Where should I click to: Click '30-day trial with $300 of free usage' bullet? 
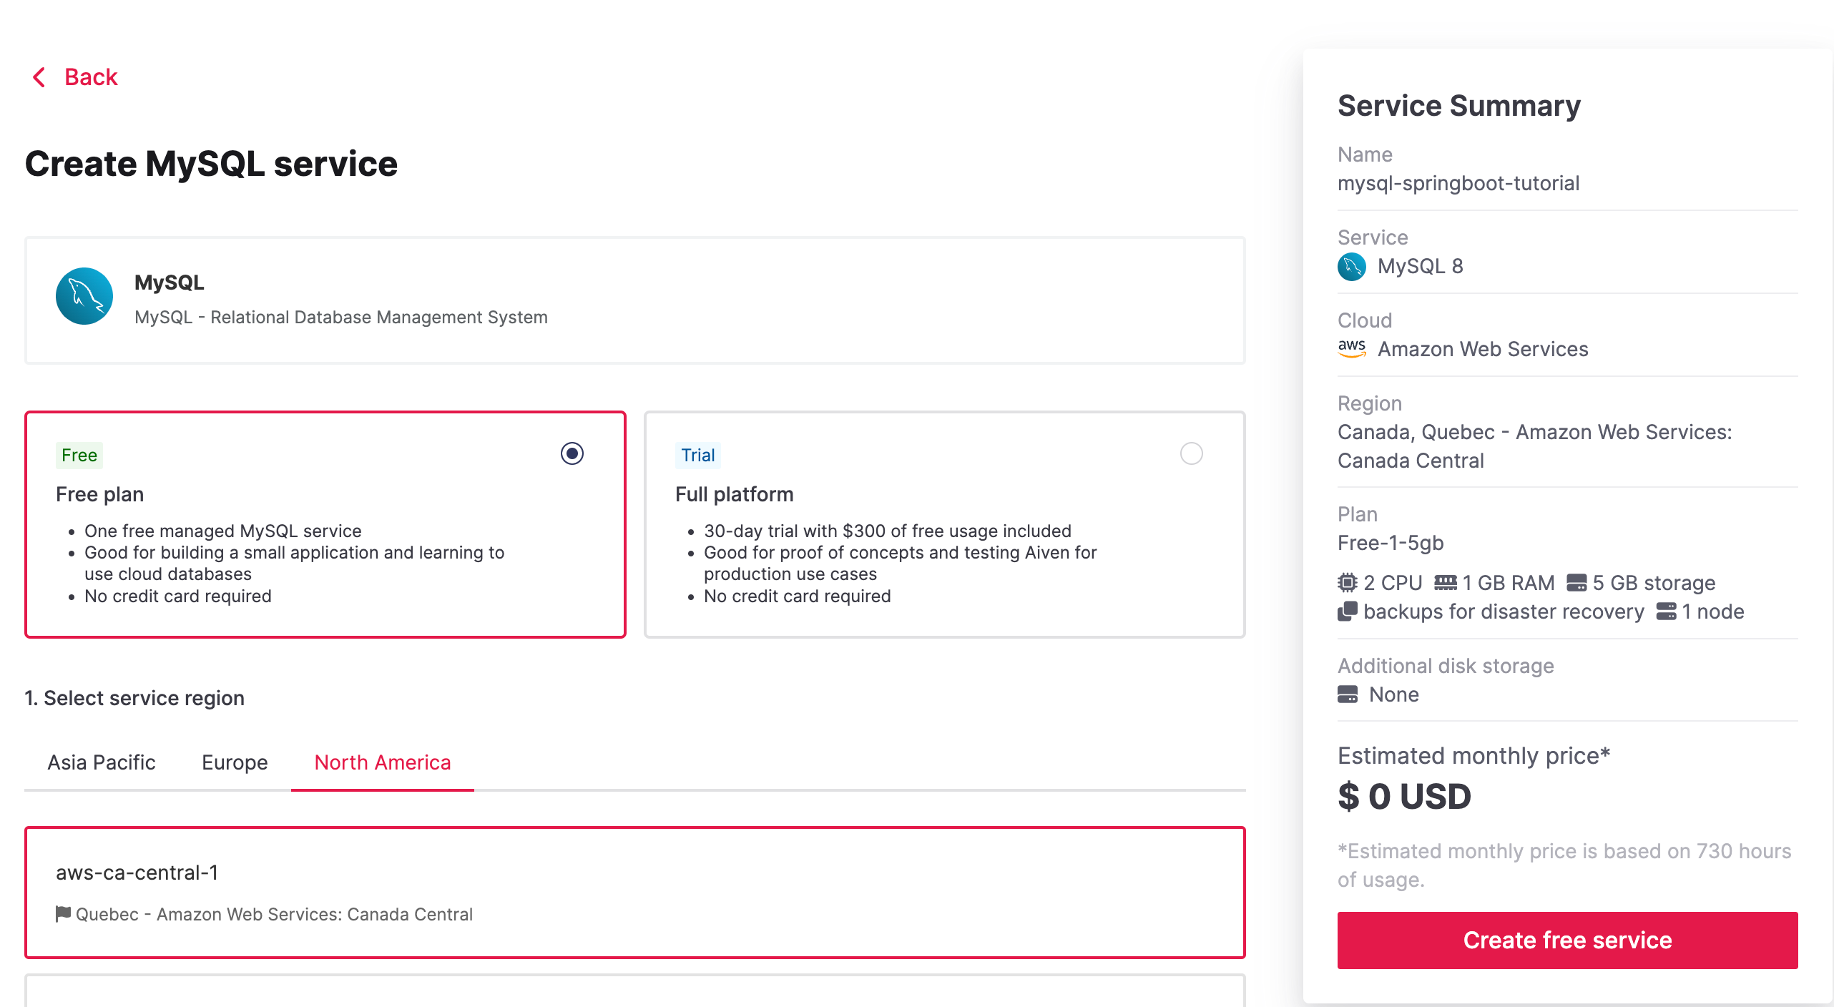tap(888, 531)
